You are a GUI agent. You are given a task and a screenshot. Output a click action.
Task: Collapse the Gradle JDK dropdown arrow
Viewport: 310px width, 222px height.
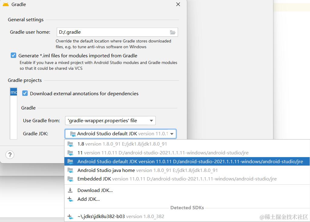tap(172, 133)
